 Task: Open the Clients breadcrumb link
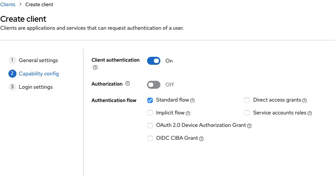tap(8, 4)
